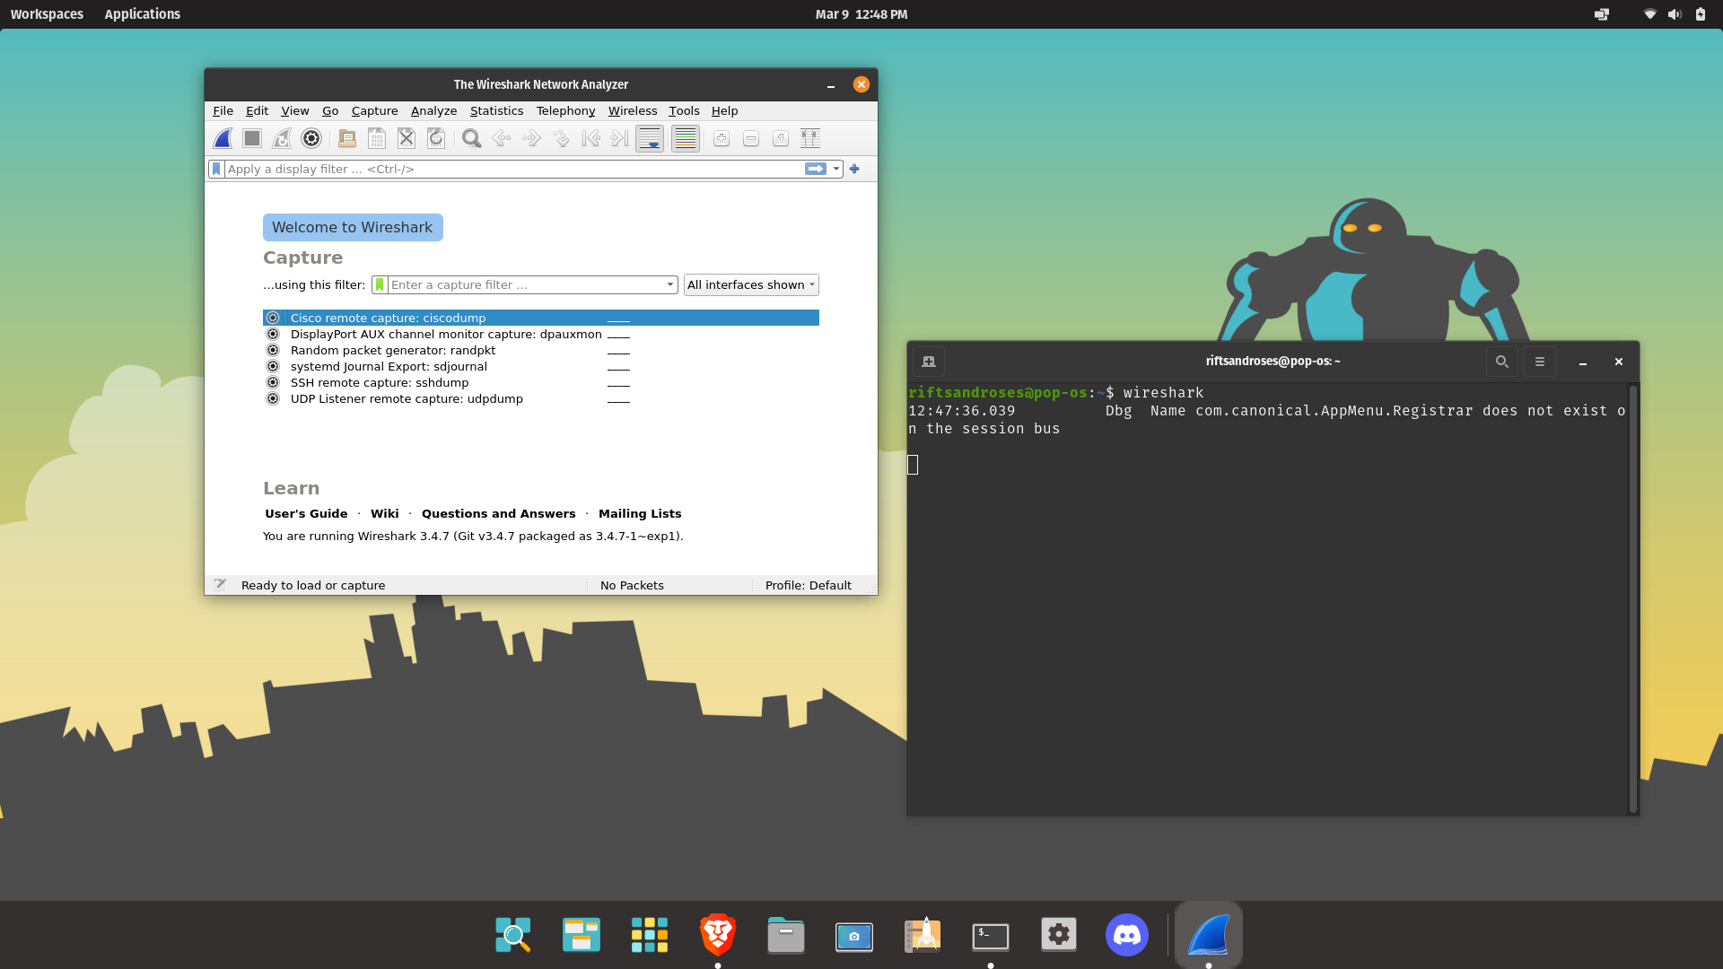Image resolution: width=1723 pixels, height=969 pixels.
Task: Select systemd Journal Export: sdjournal row
Action: tap(541, 366)
